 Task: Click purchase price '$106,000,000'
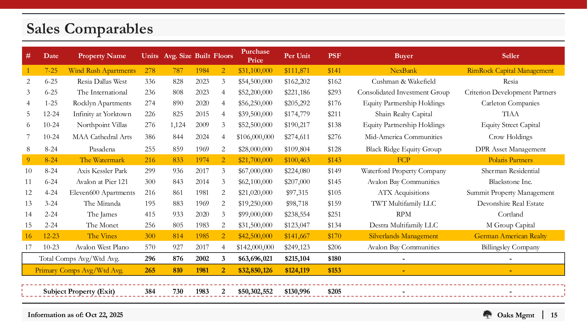tap(255, 137)
